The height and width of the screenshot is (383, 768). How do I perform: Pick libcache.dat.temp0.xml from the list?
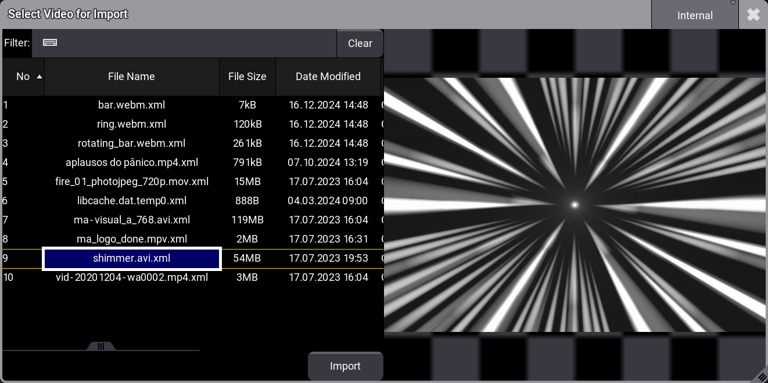click(131, 201)
